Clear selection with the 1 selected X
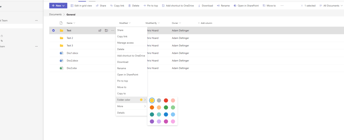This screenshot has width=344, height=140. coord(302,6)
